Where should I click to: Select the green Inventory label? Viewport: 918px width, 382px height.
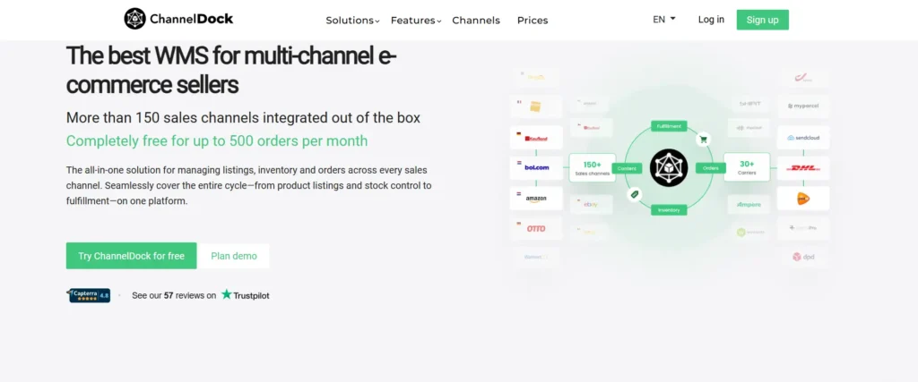[x=669, y=209]
